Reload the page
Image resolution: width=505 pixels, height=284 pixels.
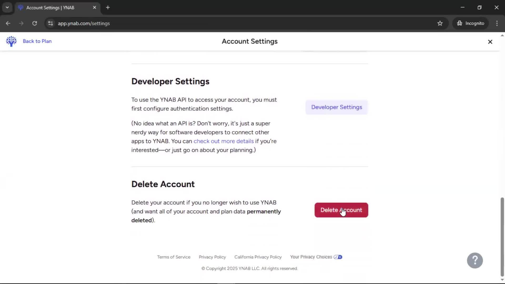click(x=34, y=23)
